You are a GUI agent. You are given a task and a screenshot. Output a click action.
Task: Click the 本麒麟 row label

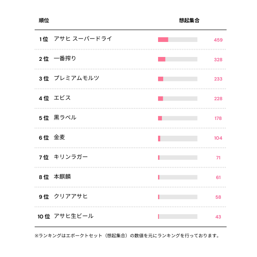pyautogui.click(x=63, y=177)
